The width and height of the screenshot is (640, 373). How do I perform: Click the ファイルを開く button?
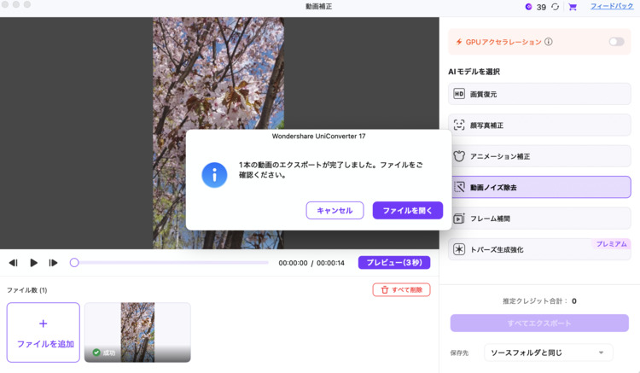[407, 210]
